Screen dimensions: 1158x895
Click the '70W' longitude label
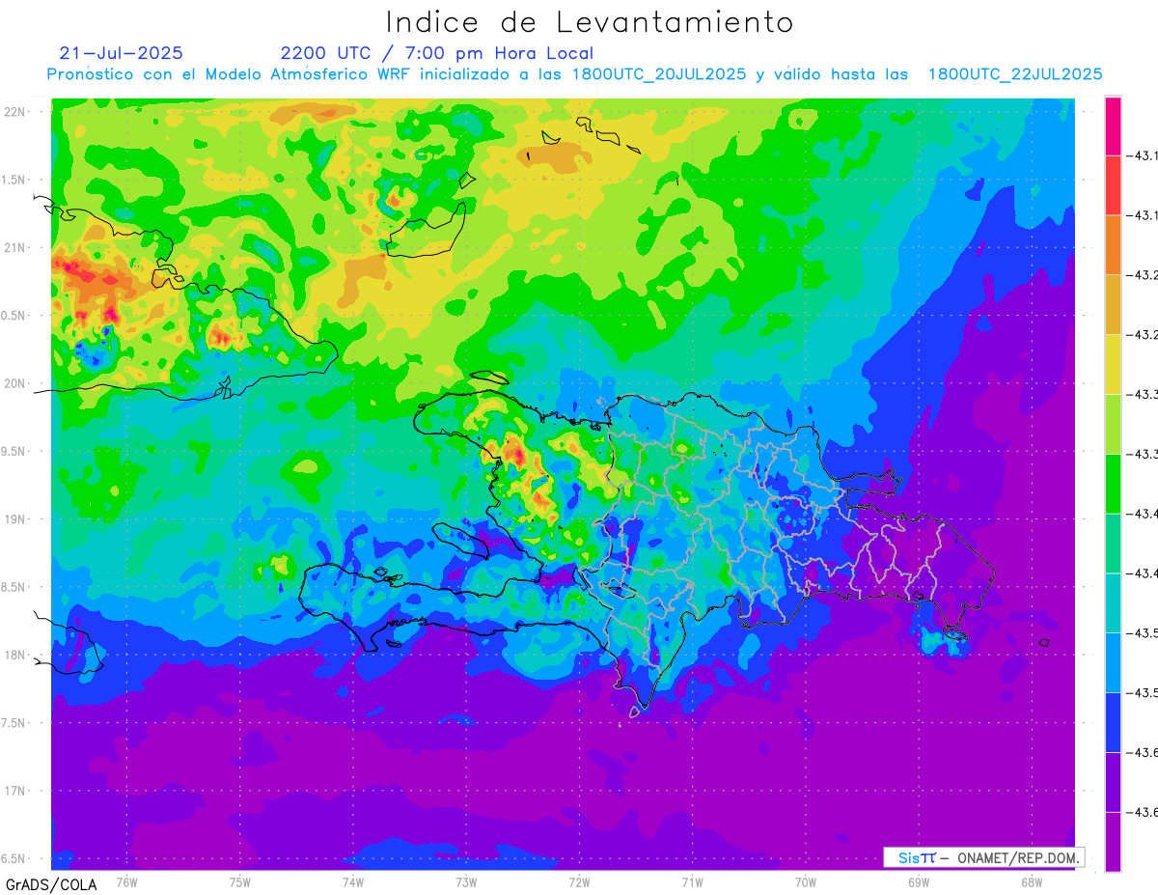click(805, 882)
